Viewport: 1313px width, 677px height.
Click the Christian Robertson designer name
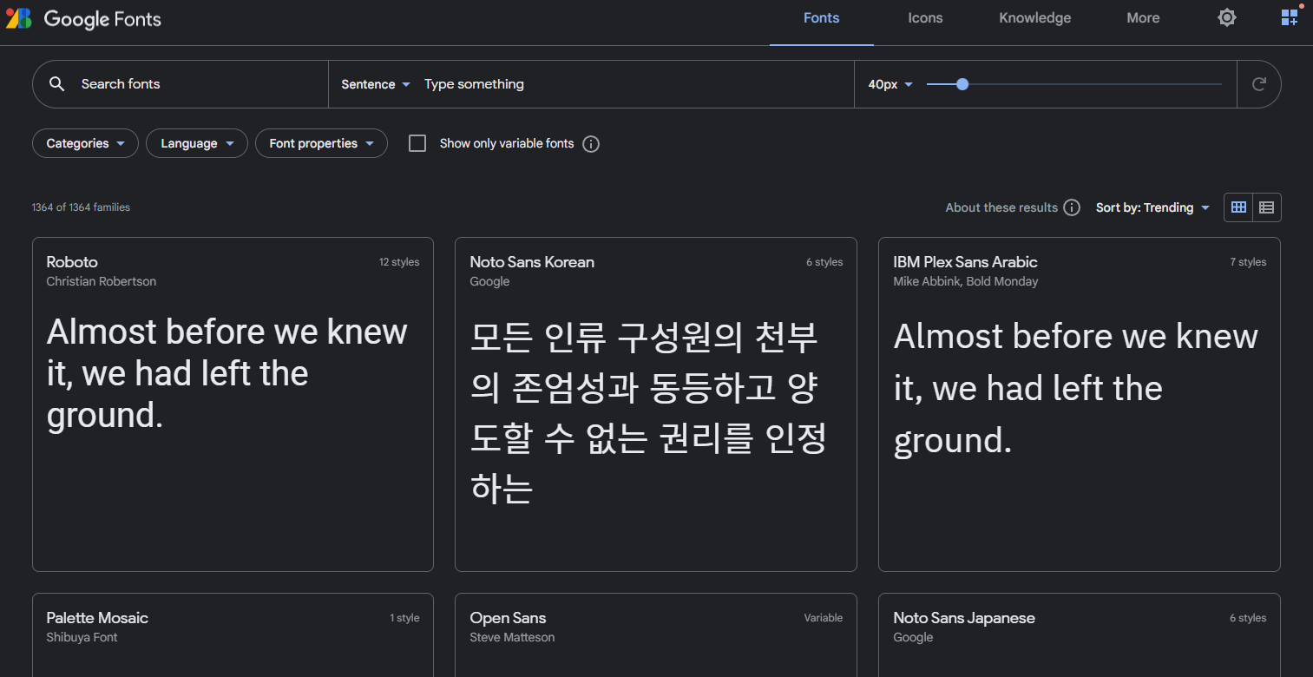click(x=102, y=281)
